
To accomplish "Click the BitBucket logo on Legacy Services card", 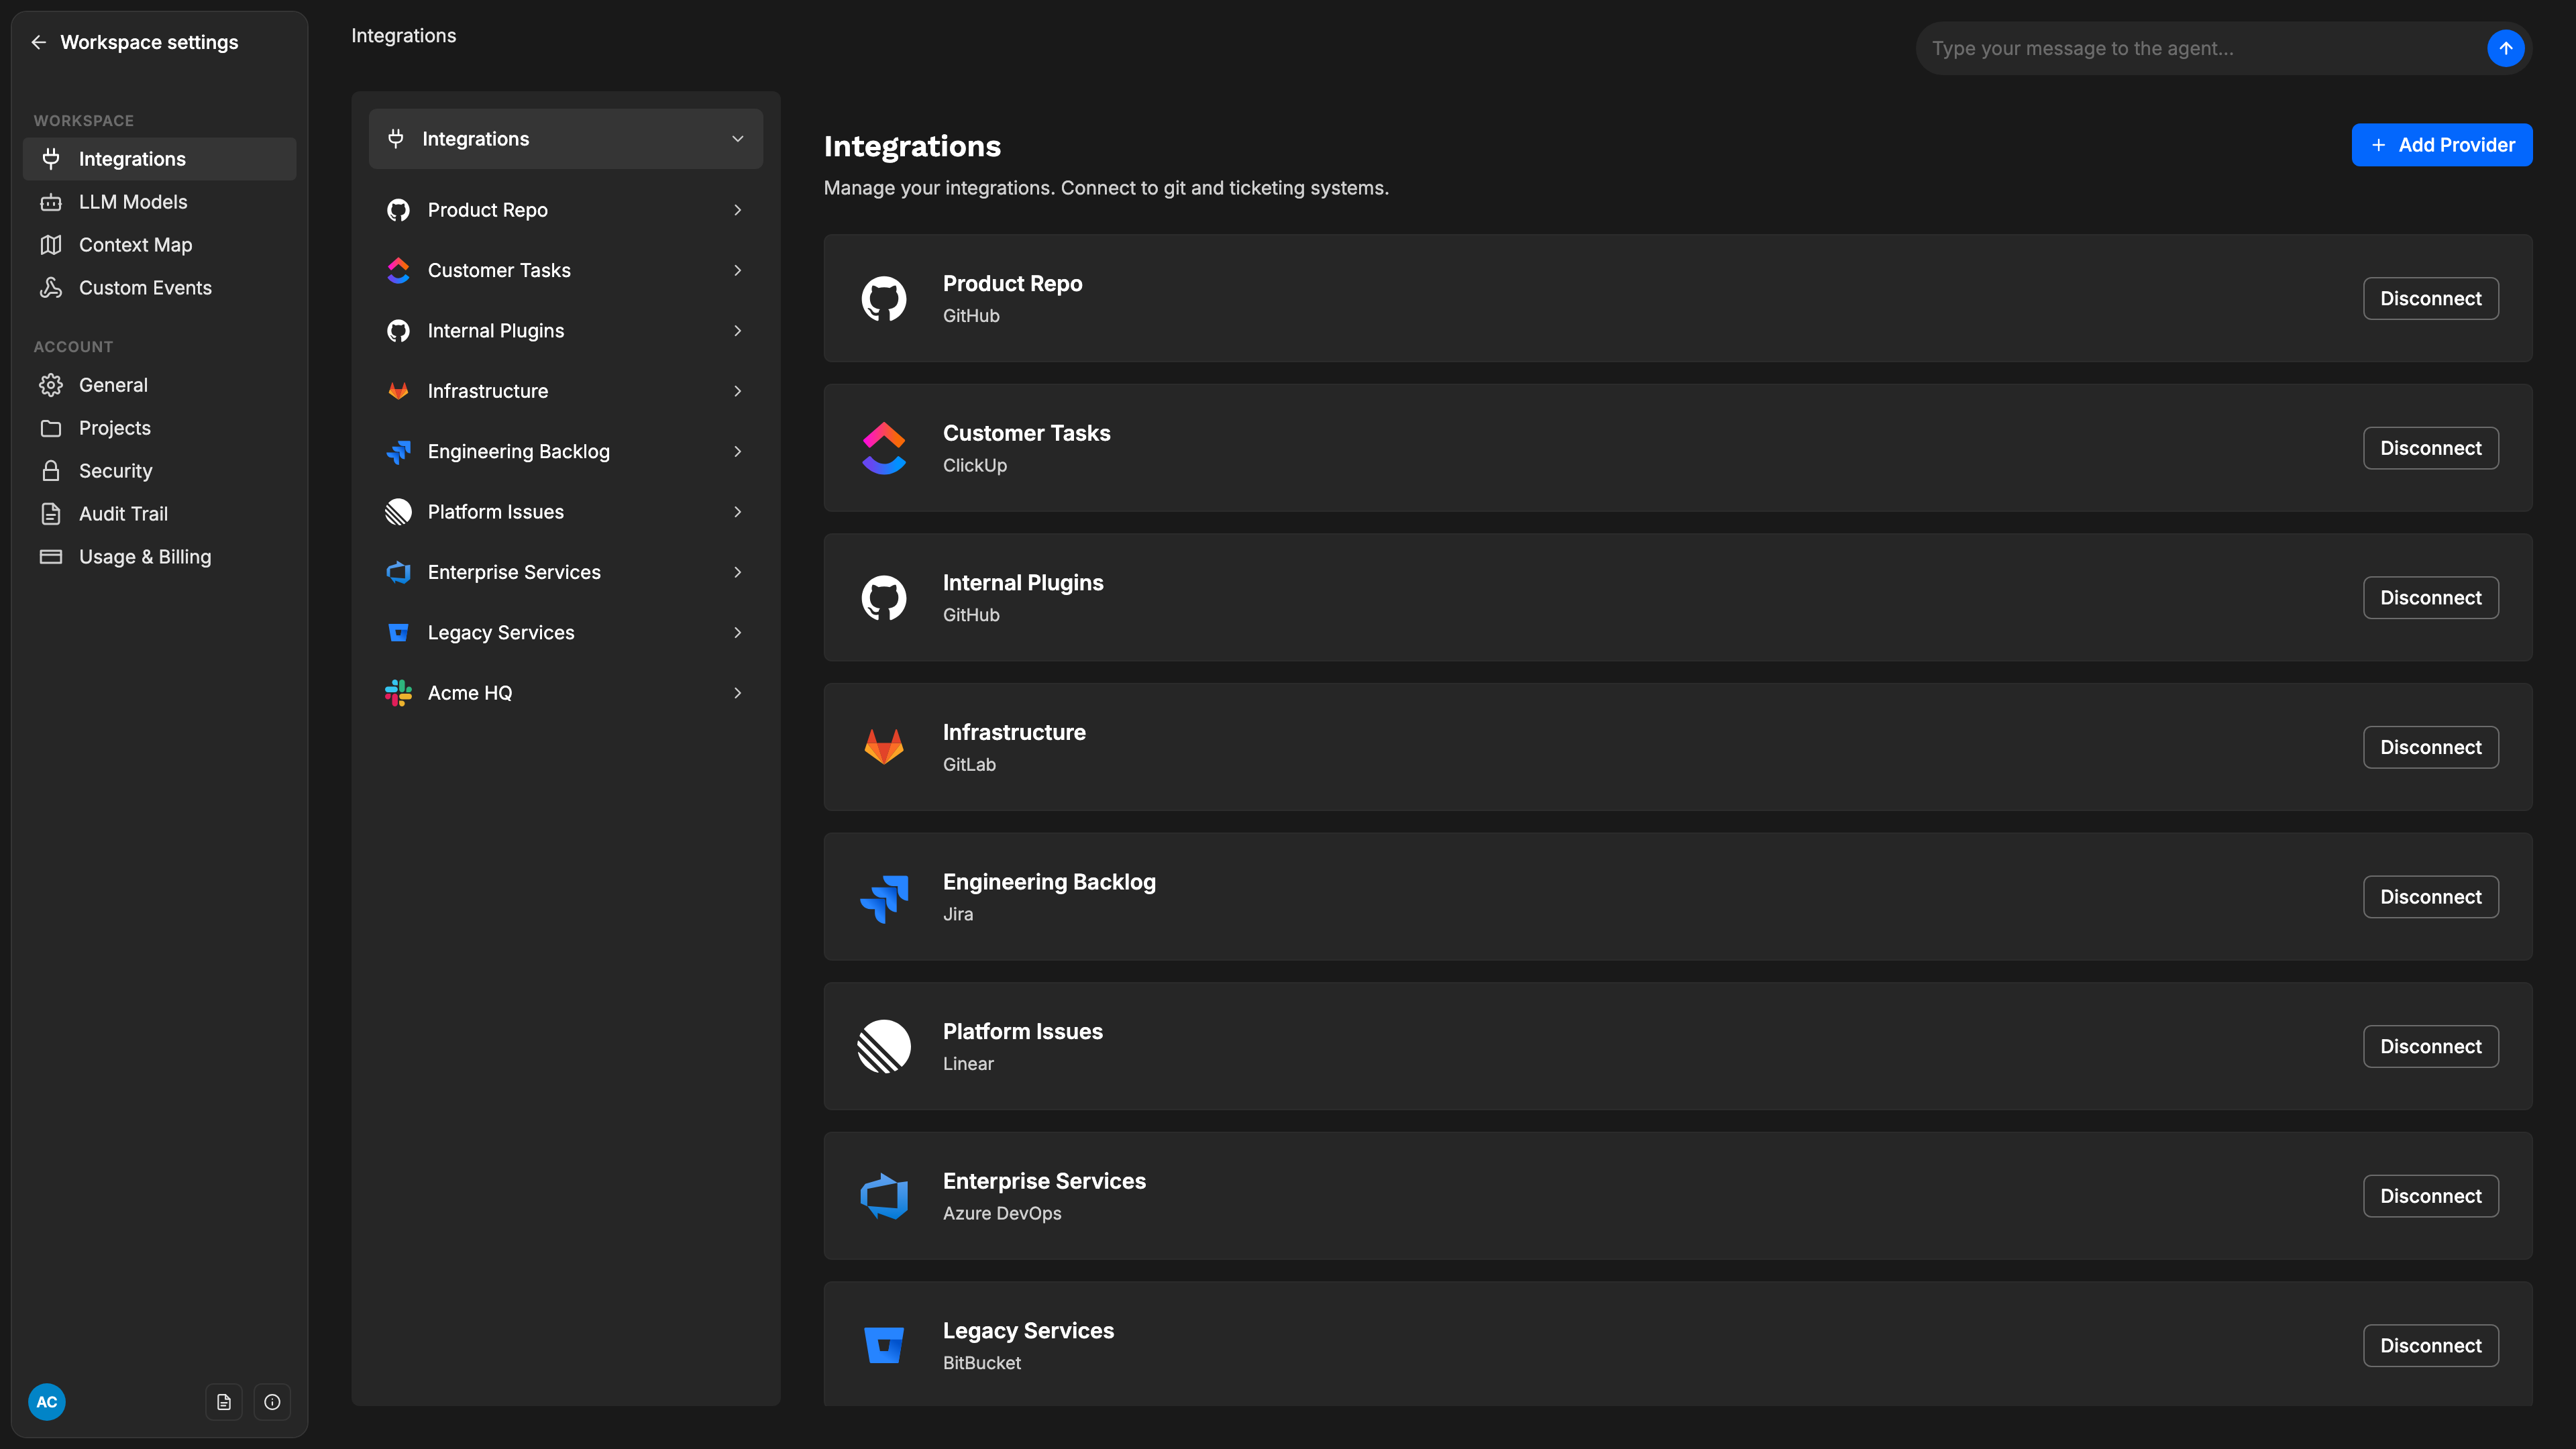I will point(884,1345).
